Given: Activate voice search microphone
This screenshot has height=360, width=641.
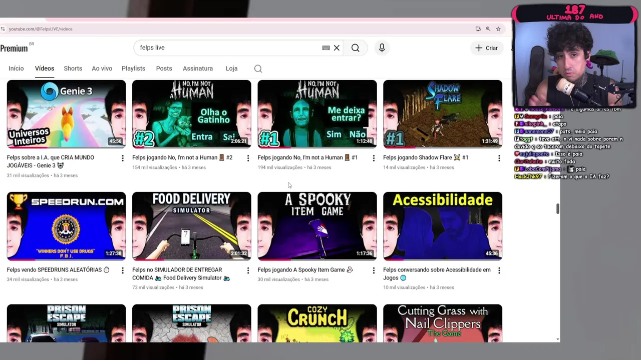Looking at the screenshot, I should pos(382,47).
